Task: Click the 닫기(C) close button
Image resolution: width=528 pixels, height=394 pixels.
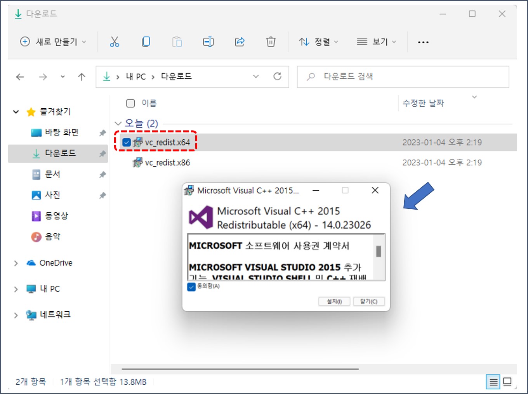Action: (x=369, y=302)
